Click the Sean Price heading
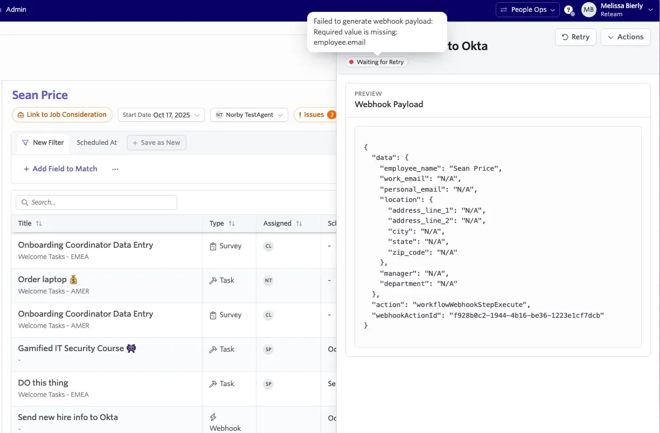660x433 pixels. point(40,95)
